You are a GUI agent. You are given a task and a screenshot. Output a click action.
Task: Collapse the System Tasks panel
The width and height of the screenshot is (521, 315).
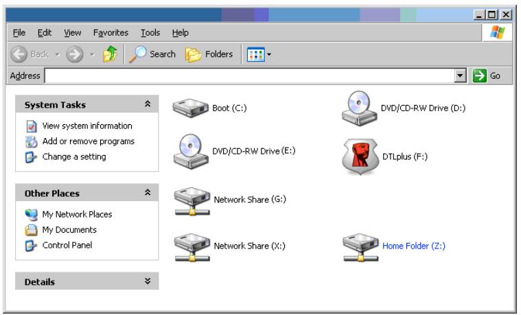[148, 104]
